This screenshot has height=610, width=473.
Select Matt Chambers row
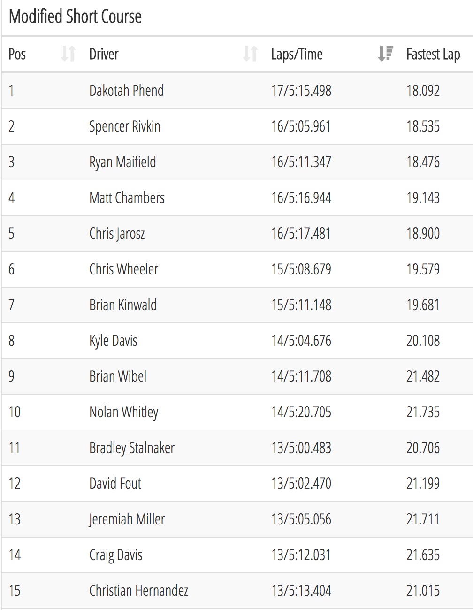[x=237, y=198]
